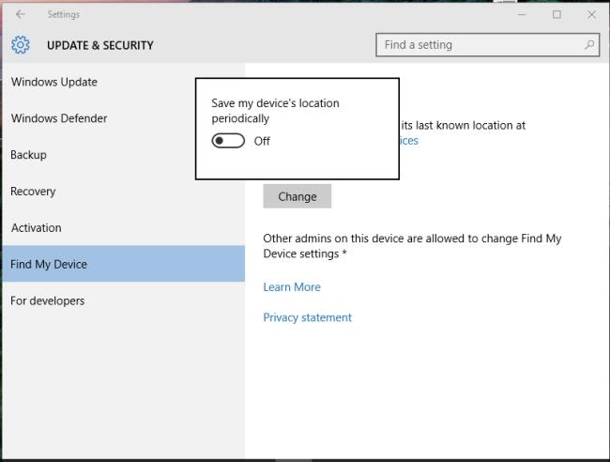
Task: Select Find My Device item
Action: [x=49, y=265]
